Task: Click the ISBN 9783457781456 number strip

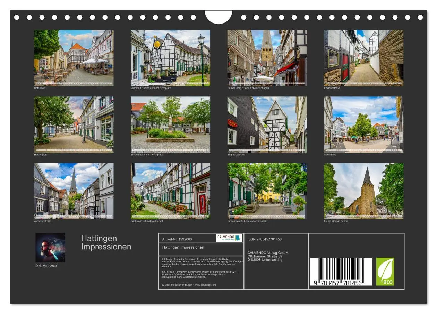Action: [265, 239]
